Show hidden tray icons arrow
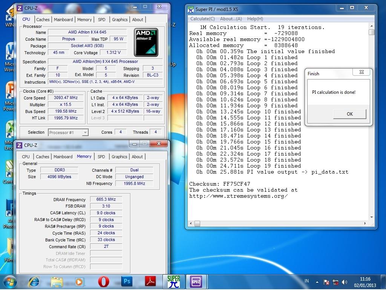The height and width of the screenshot is (290, 386). coord(317,282)
